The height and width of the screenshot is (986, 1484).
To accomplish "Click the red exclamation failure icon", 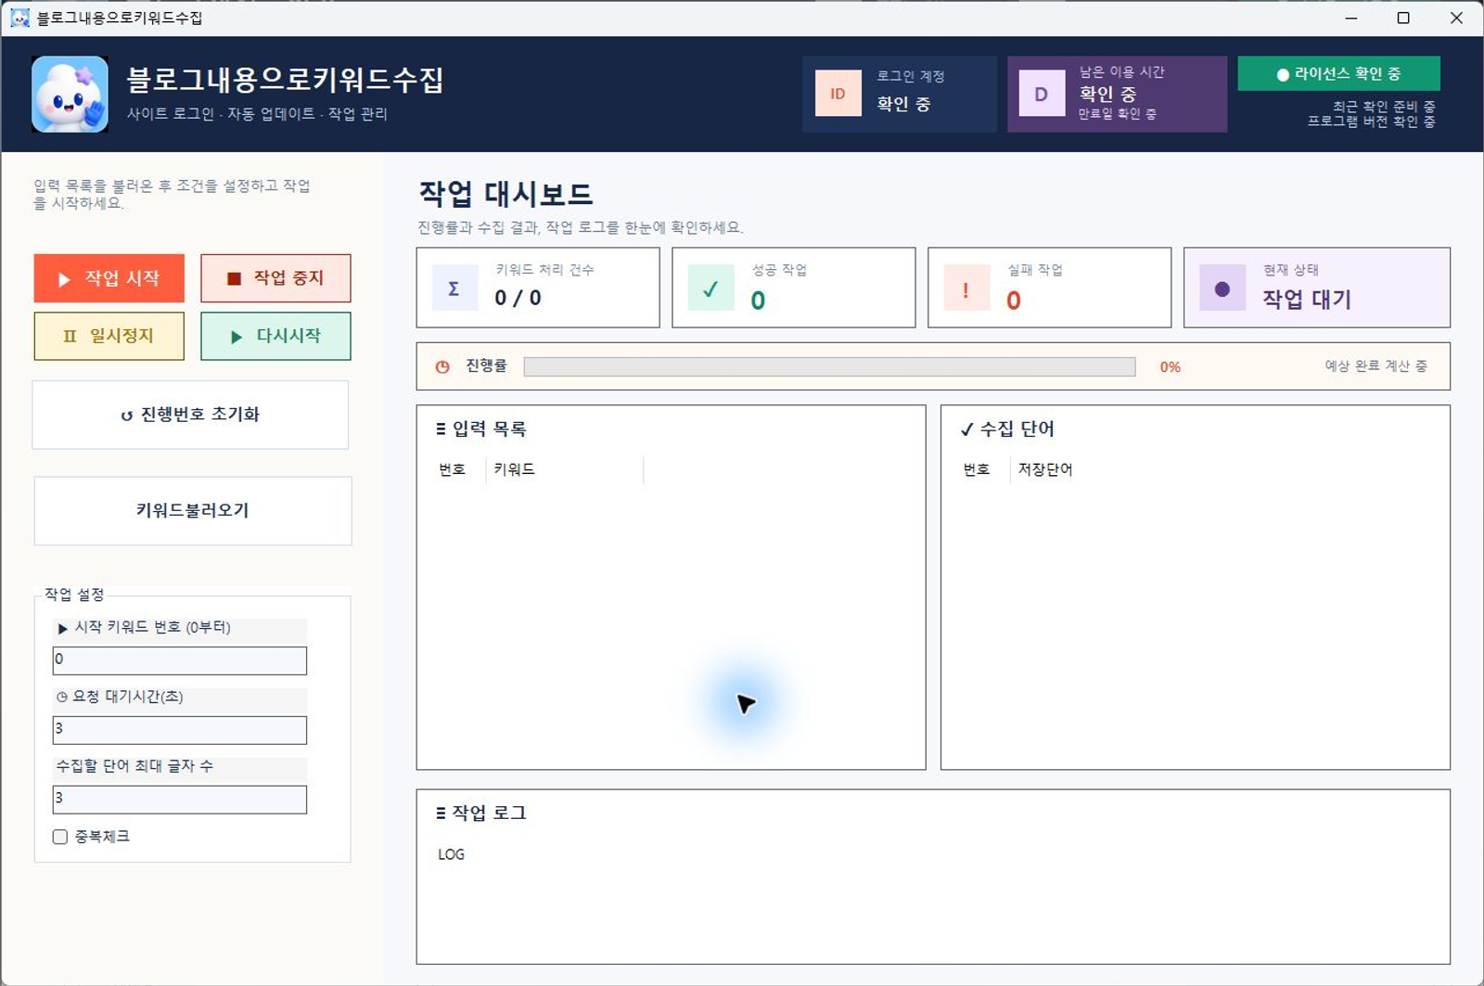I will [x=966, y=288].
